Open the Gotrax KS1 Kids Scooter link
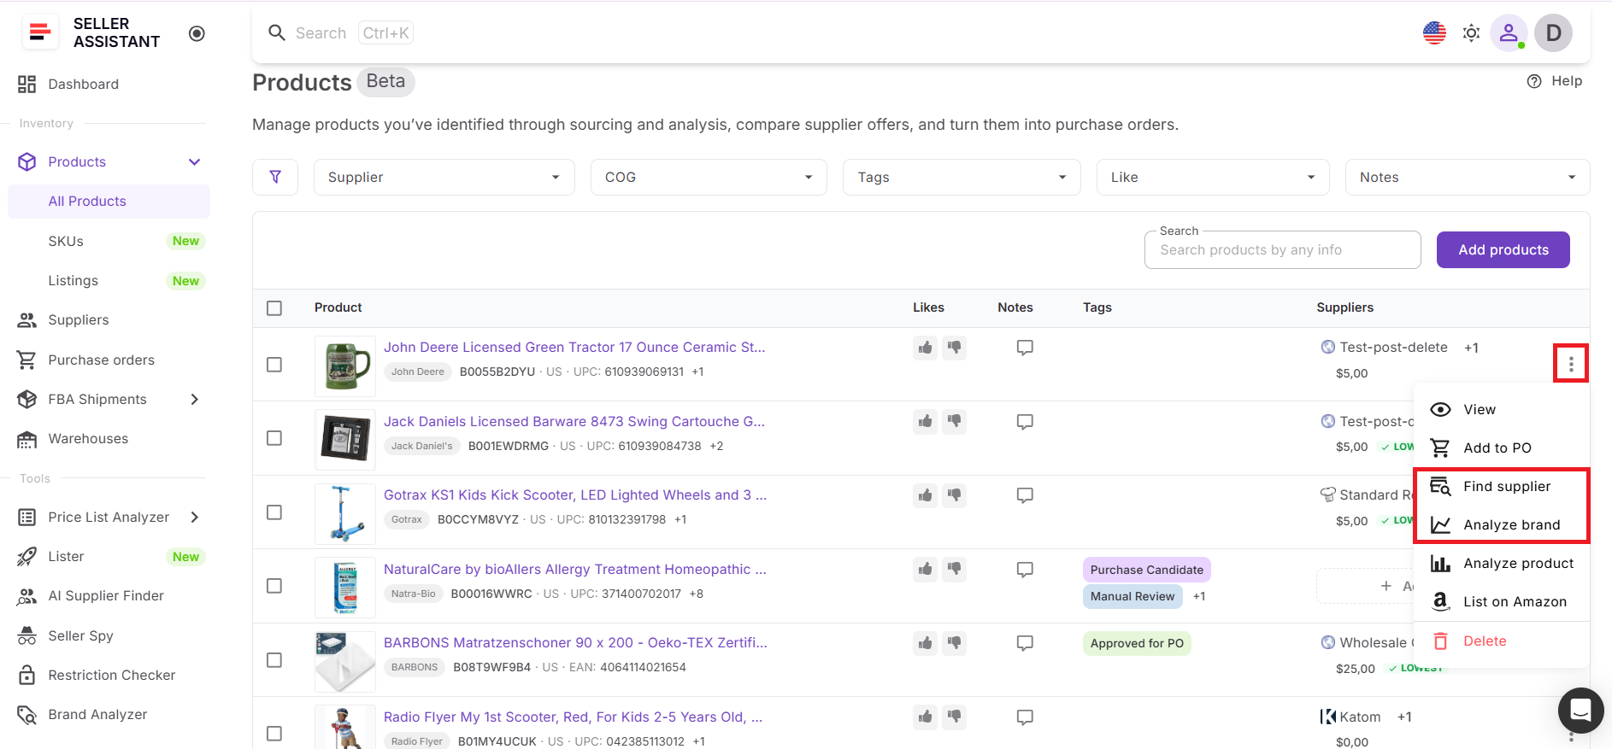Viewport: 1612px width, 749px height. coord(575,494)
